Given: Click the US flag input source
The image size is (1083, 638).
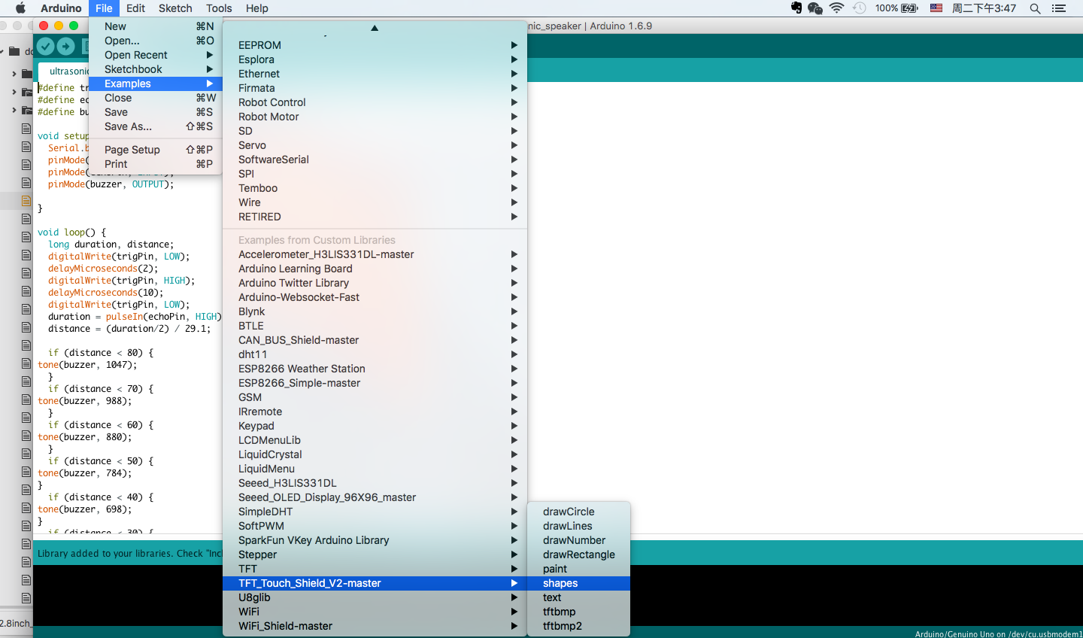Looking at the screenshot, I should click(936, 8).
